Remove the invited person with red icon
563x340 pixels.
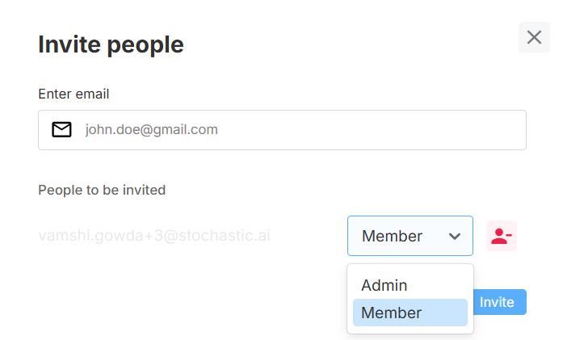pos(502,236)
